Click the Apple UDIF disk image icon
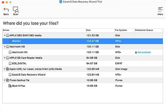The width and height of the screenshot is (166, 111). [7, 69]
